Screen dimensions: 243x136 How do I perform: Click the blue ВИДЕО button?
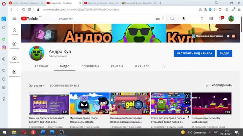224,53
